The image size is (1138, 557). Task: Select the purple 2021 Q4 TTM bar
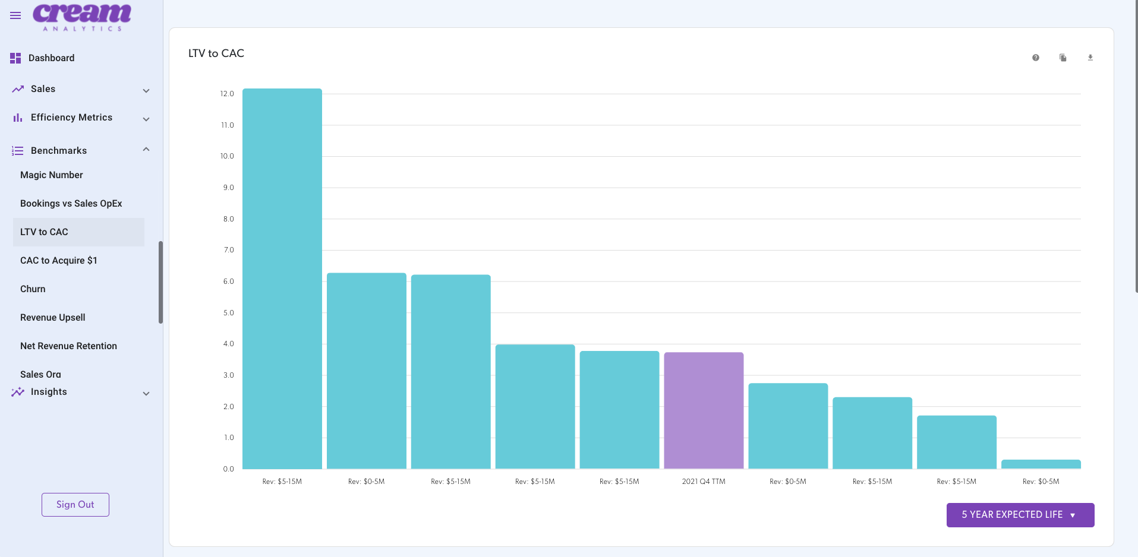coord(704,410)
